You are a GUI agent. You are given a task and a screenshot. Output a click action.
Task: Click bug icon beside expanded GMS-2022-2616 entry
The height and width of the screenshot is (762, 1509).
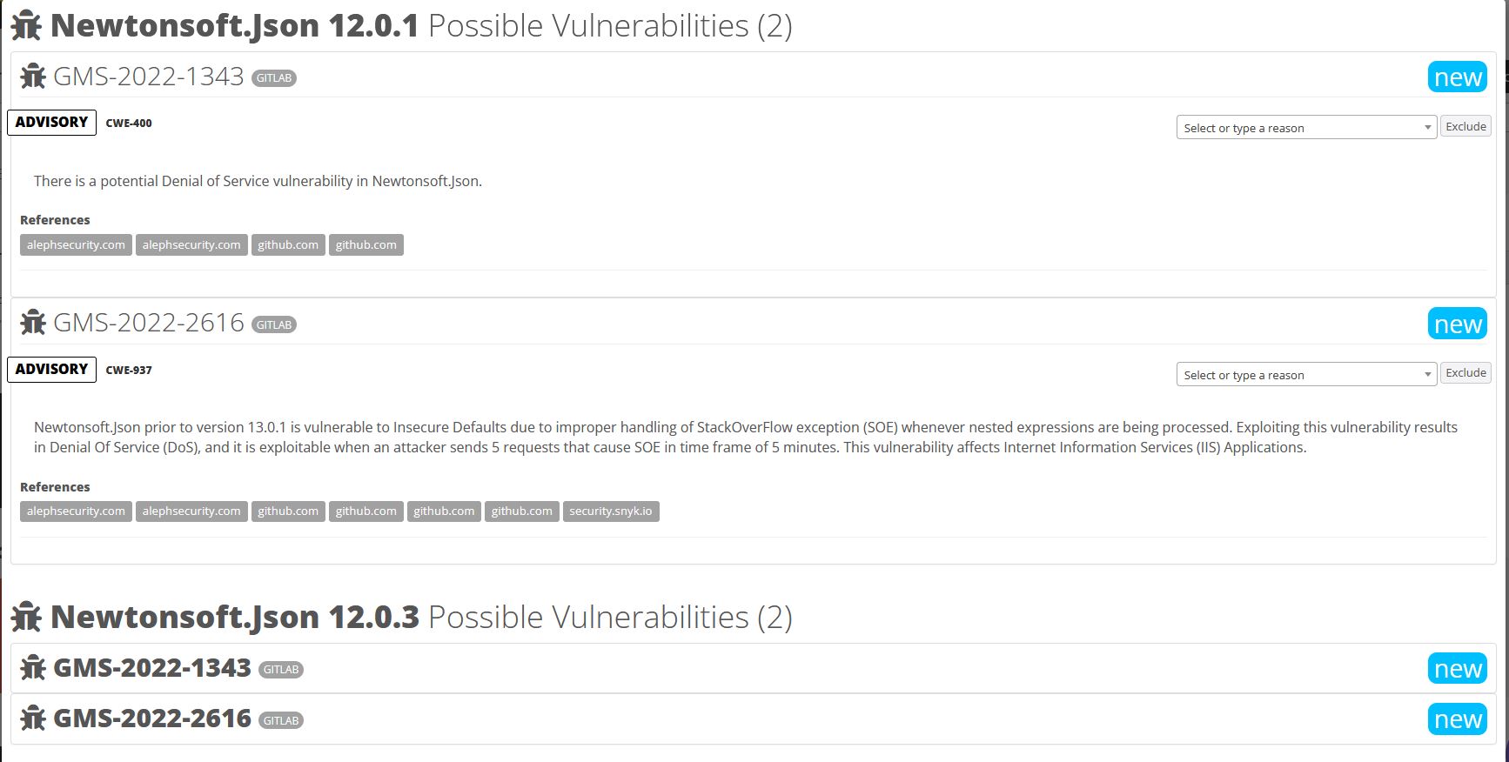coord(33,323)
